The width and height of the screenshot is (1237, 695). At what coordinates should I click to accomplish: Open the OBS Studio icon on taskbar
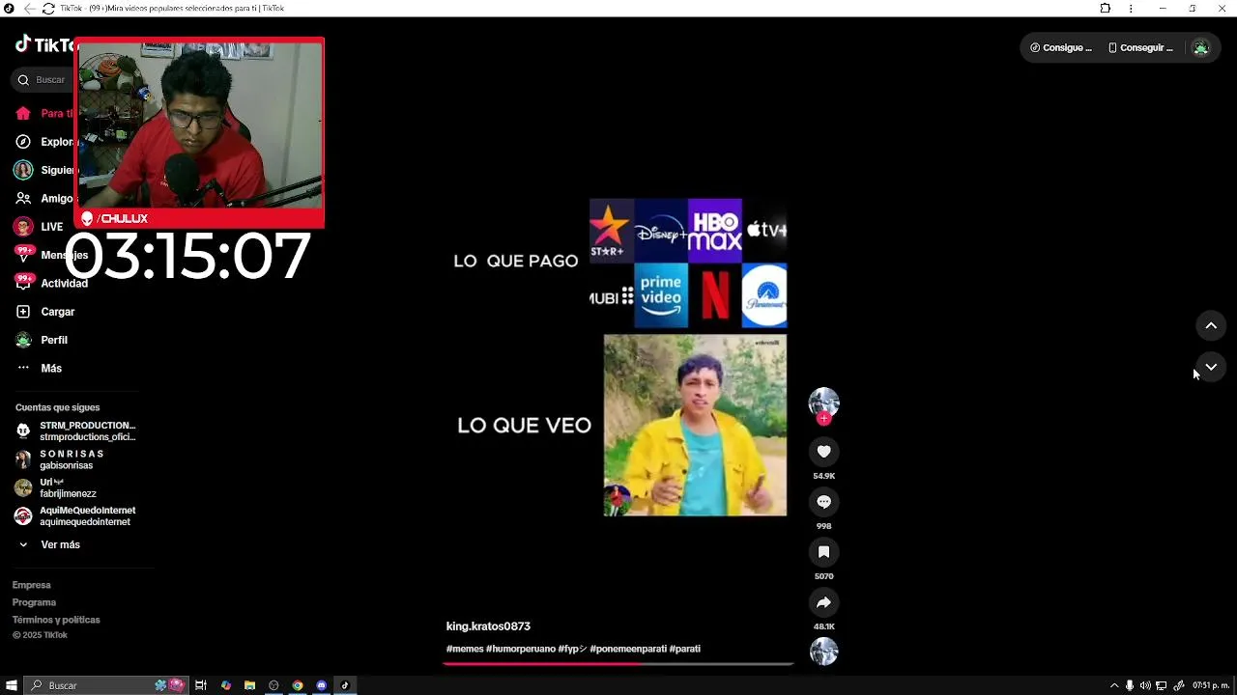point(273,685)
